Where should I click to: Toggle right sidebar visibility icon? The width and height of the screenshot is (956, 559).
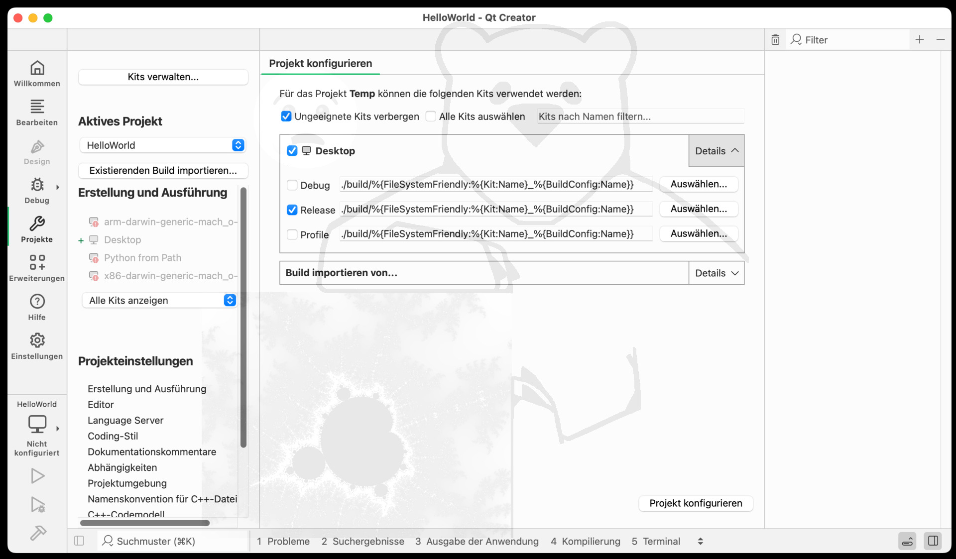click(933, 541)
